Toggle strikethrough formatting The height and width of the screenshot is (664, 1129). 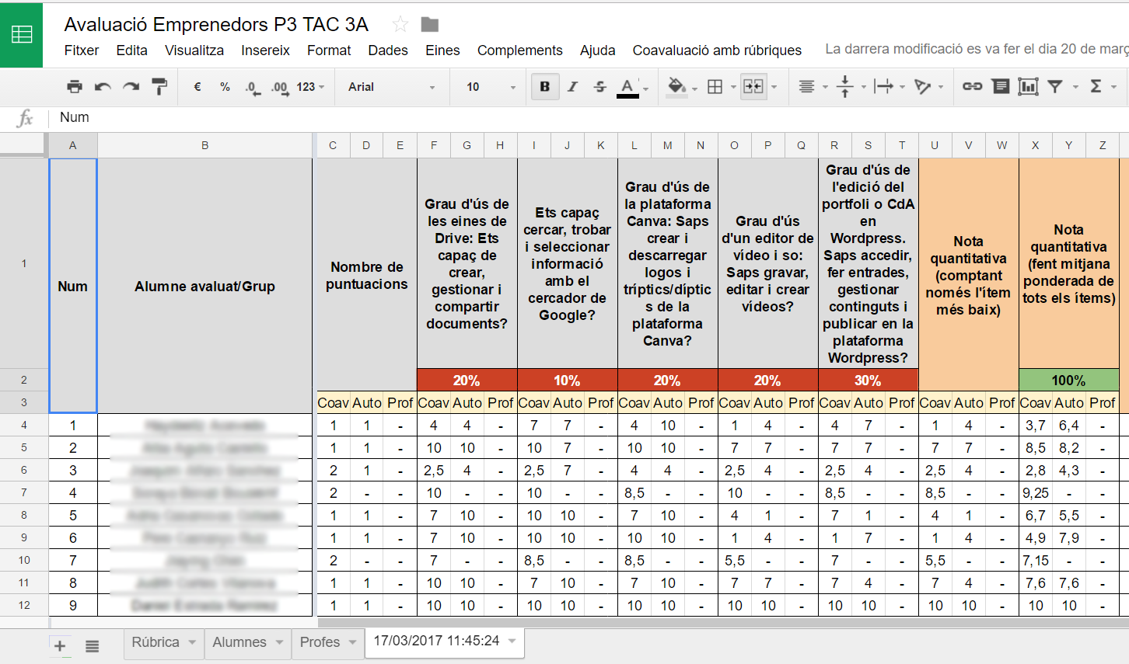tap(599, 86)
